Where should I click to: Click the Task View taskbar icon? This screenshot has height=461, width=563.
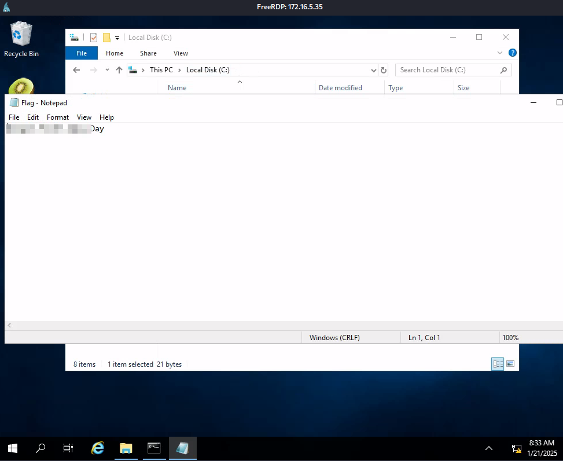pos(68,448)
